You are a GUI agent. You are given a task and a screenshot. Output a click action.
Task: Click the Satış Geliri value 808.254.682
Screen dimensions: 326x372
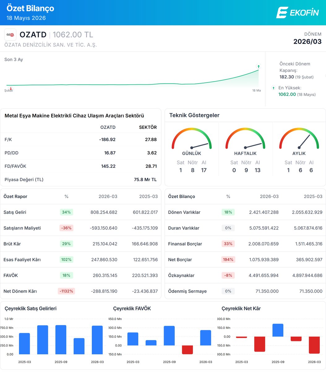coord(104,212)
